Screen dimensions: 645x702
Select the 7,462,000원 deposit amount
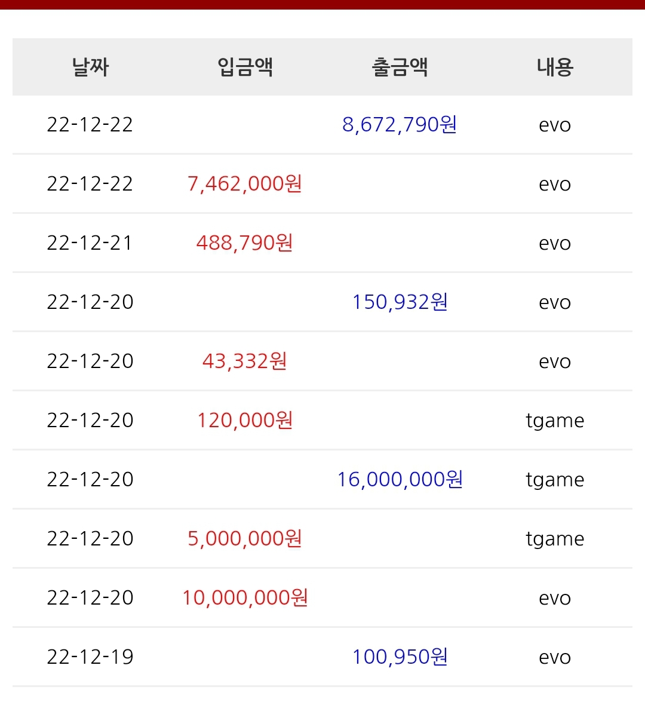pos(245,183)
